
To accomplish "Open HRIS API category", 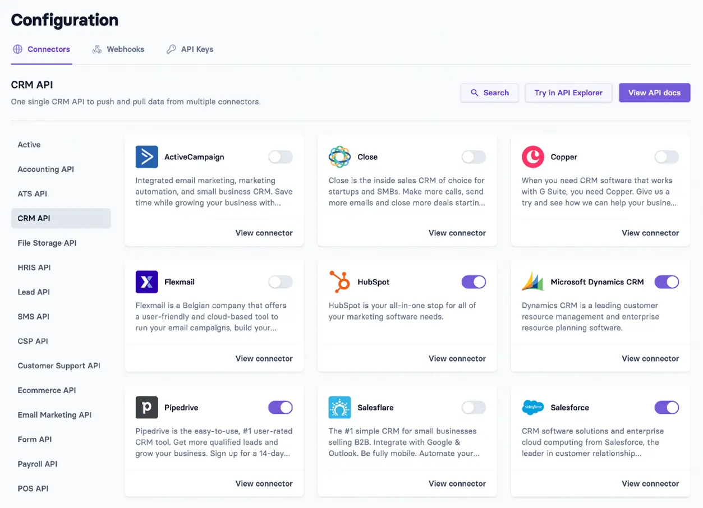I will [x=61, y=267].
